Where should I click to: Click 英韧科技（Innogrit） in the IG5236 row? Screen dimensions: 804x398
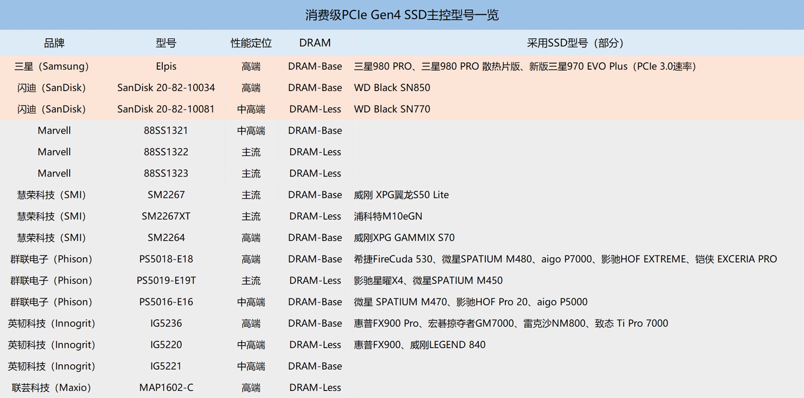point(52,323)
